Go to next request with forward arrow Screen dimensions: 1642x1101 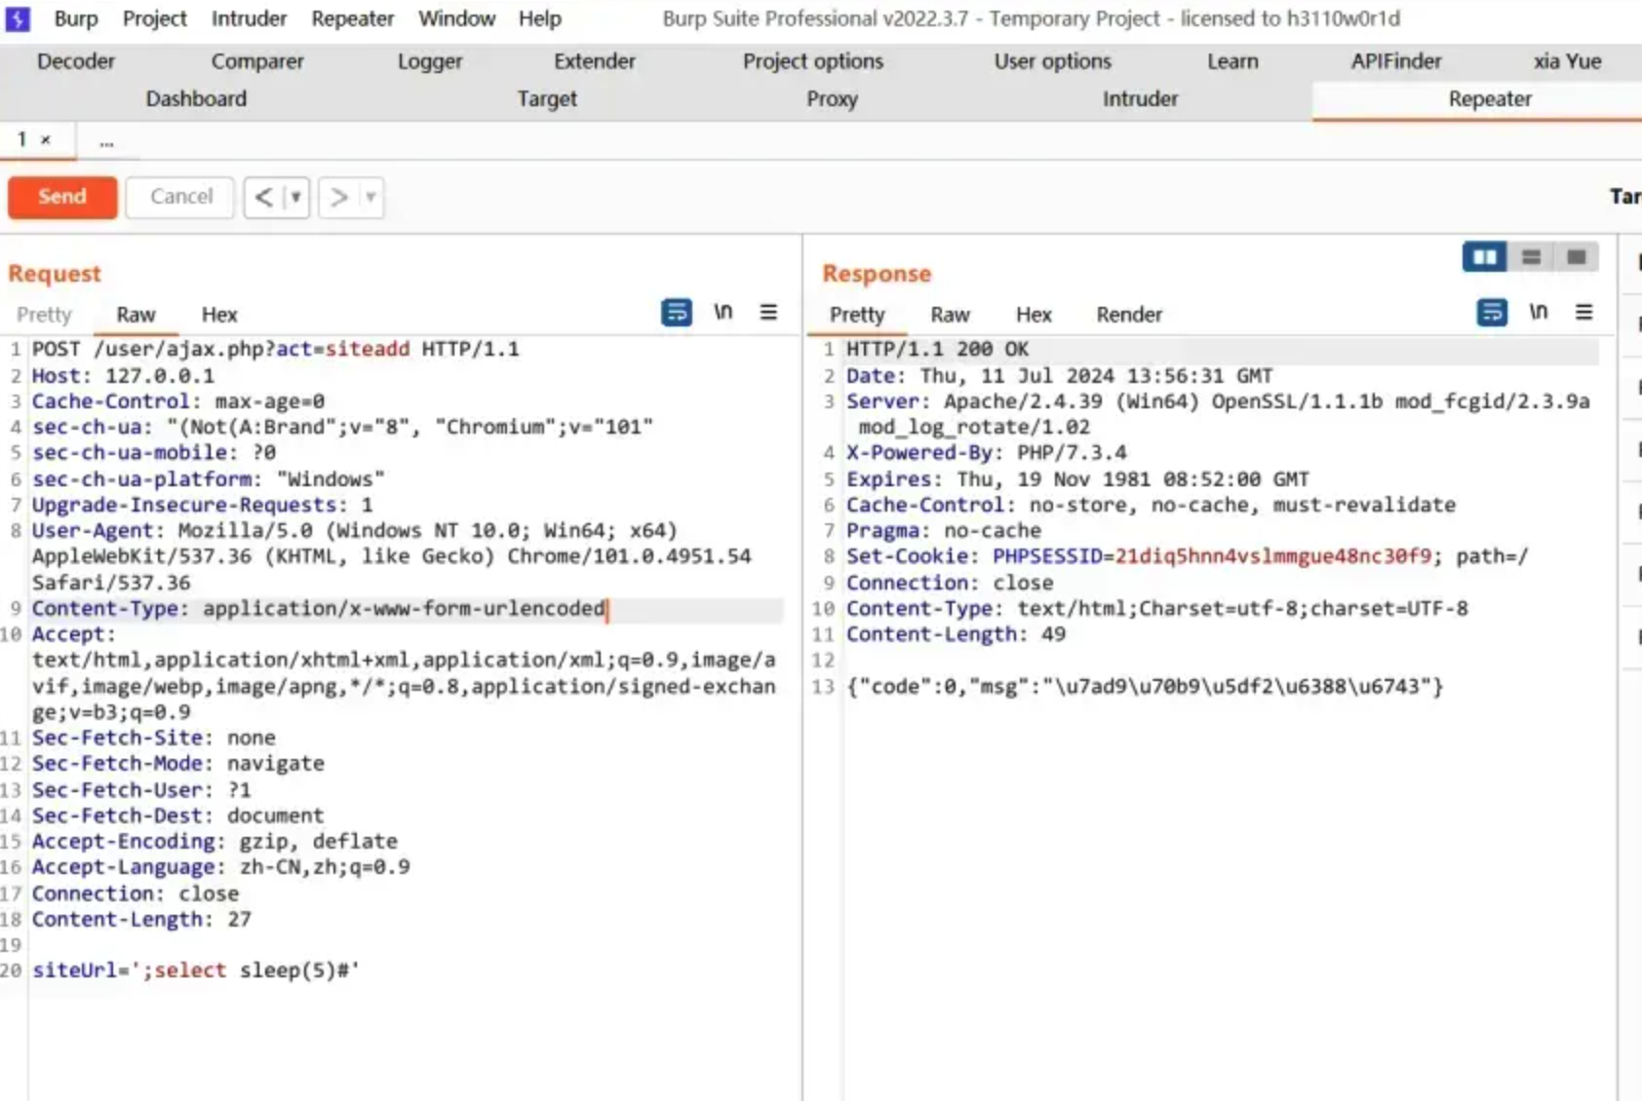(338, 198)
